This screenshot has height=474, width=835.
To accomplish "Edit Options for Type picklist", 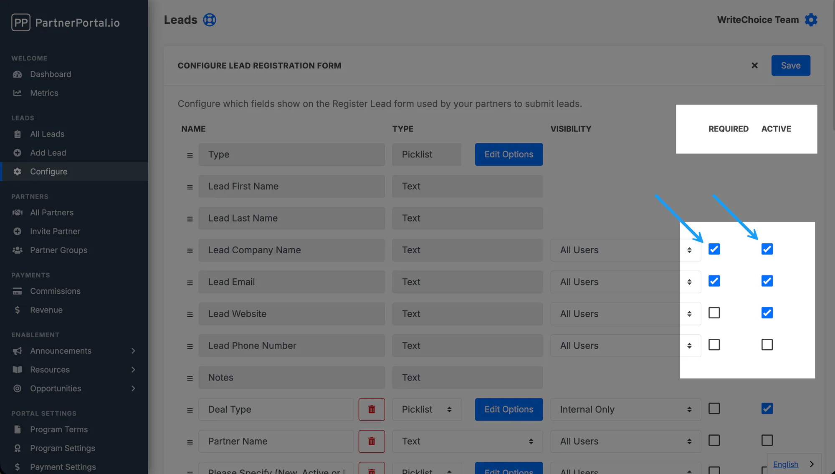I will pos(509,154).
